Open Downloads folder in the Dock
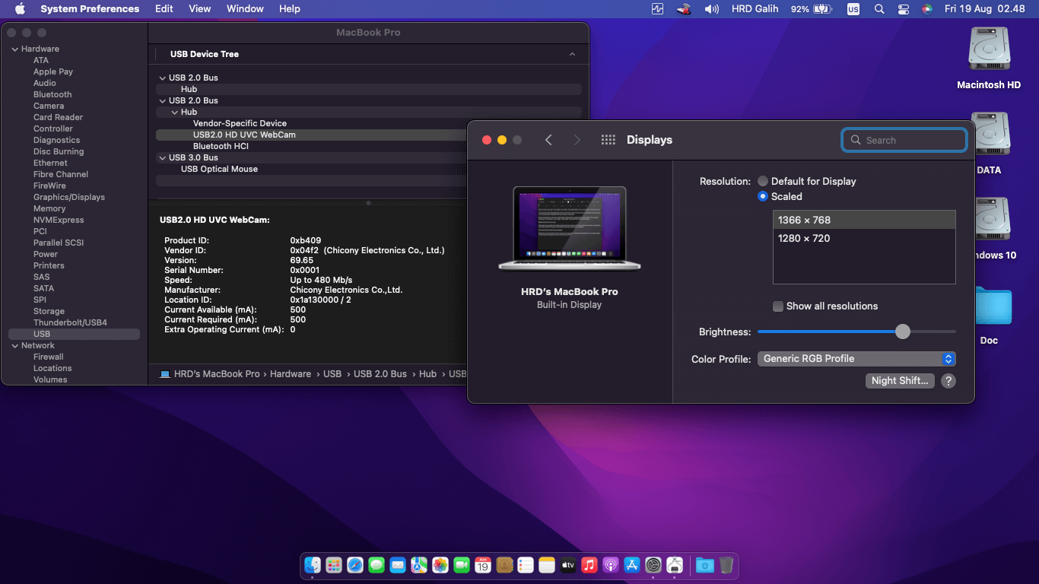The image size is (1039, 584). coord(705,565)
